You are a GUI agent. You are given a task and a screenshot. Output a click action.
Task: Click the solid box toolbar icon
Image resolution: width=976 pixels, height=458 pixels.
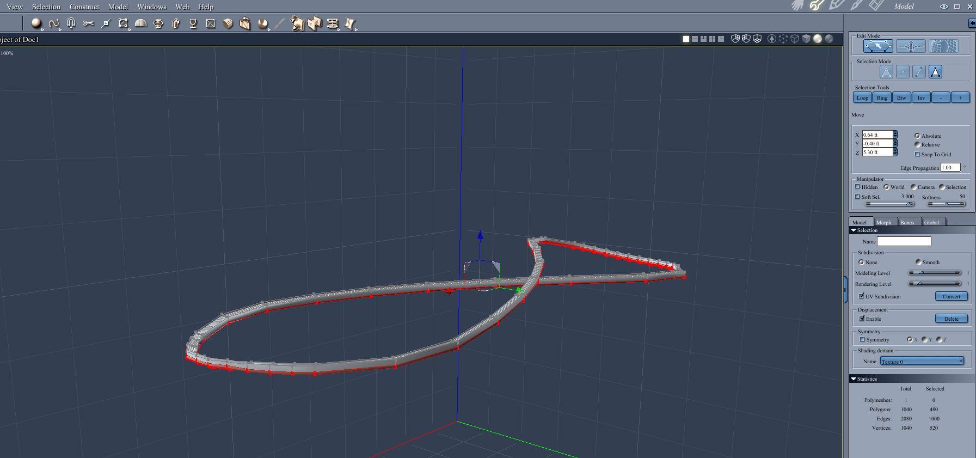coord(228,23)
